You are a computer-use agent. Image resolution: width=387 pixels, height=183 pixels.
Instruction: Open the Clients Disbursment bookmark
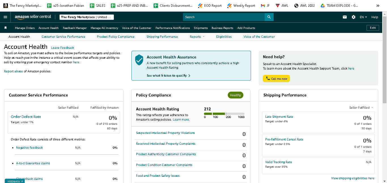tap(173, 6)
